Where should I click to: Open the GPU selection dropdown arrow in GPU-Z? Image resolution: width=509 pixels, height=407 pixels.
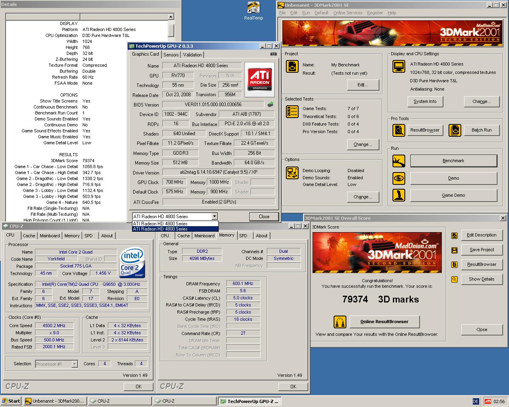point(215,216)
